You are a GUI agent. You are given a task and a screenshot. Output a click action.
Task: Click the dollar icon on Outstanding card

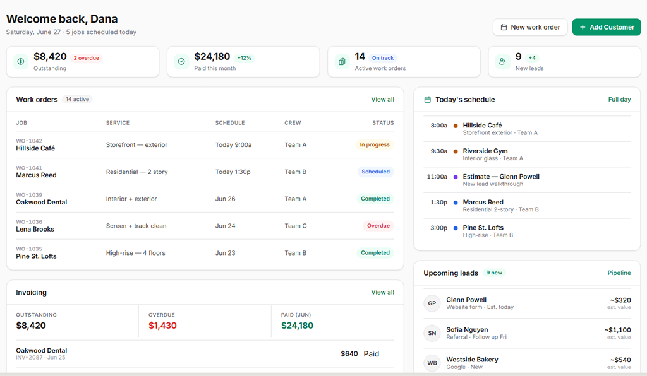[x=21, y=62]
